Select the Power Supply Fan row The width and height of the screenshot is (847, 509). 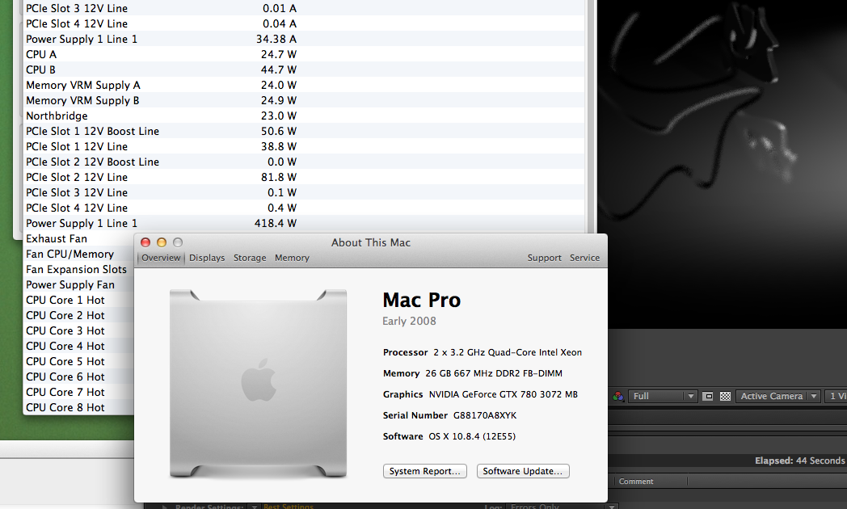coord(79,284)
